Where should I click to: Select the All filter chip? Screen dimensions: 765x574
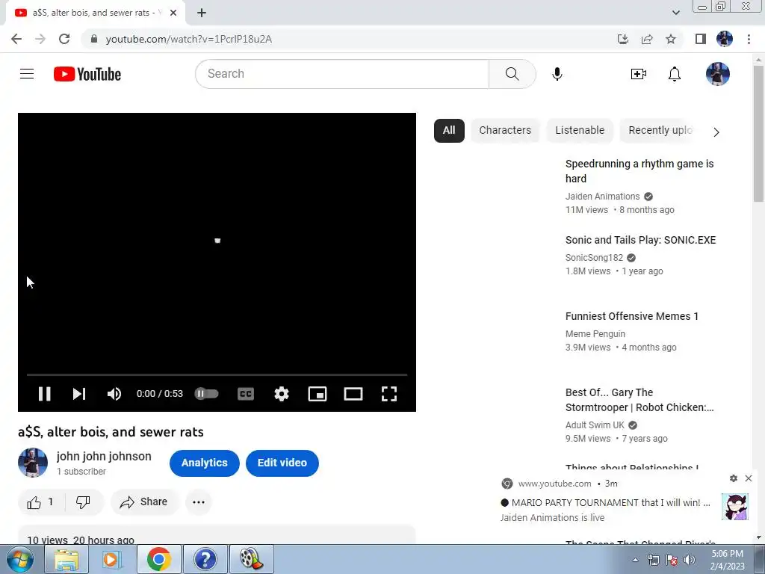coord(449,130)
